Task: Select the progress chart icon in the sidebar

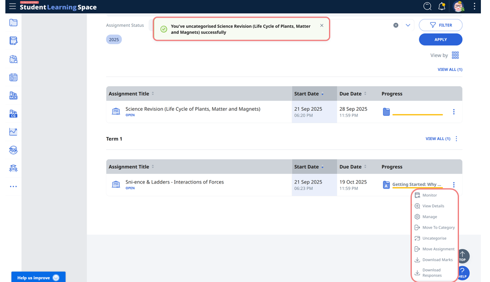Action: point(13,132)
